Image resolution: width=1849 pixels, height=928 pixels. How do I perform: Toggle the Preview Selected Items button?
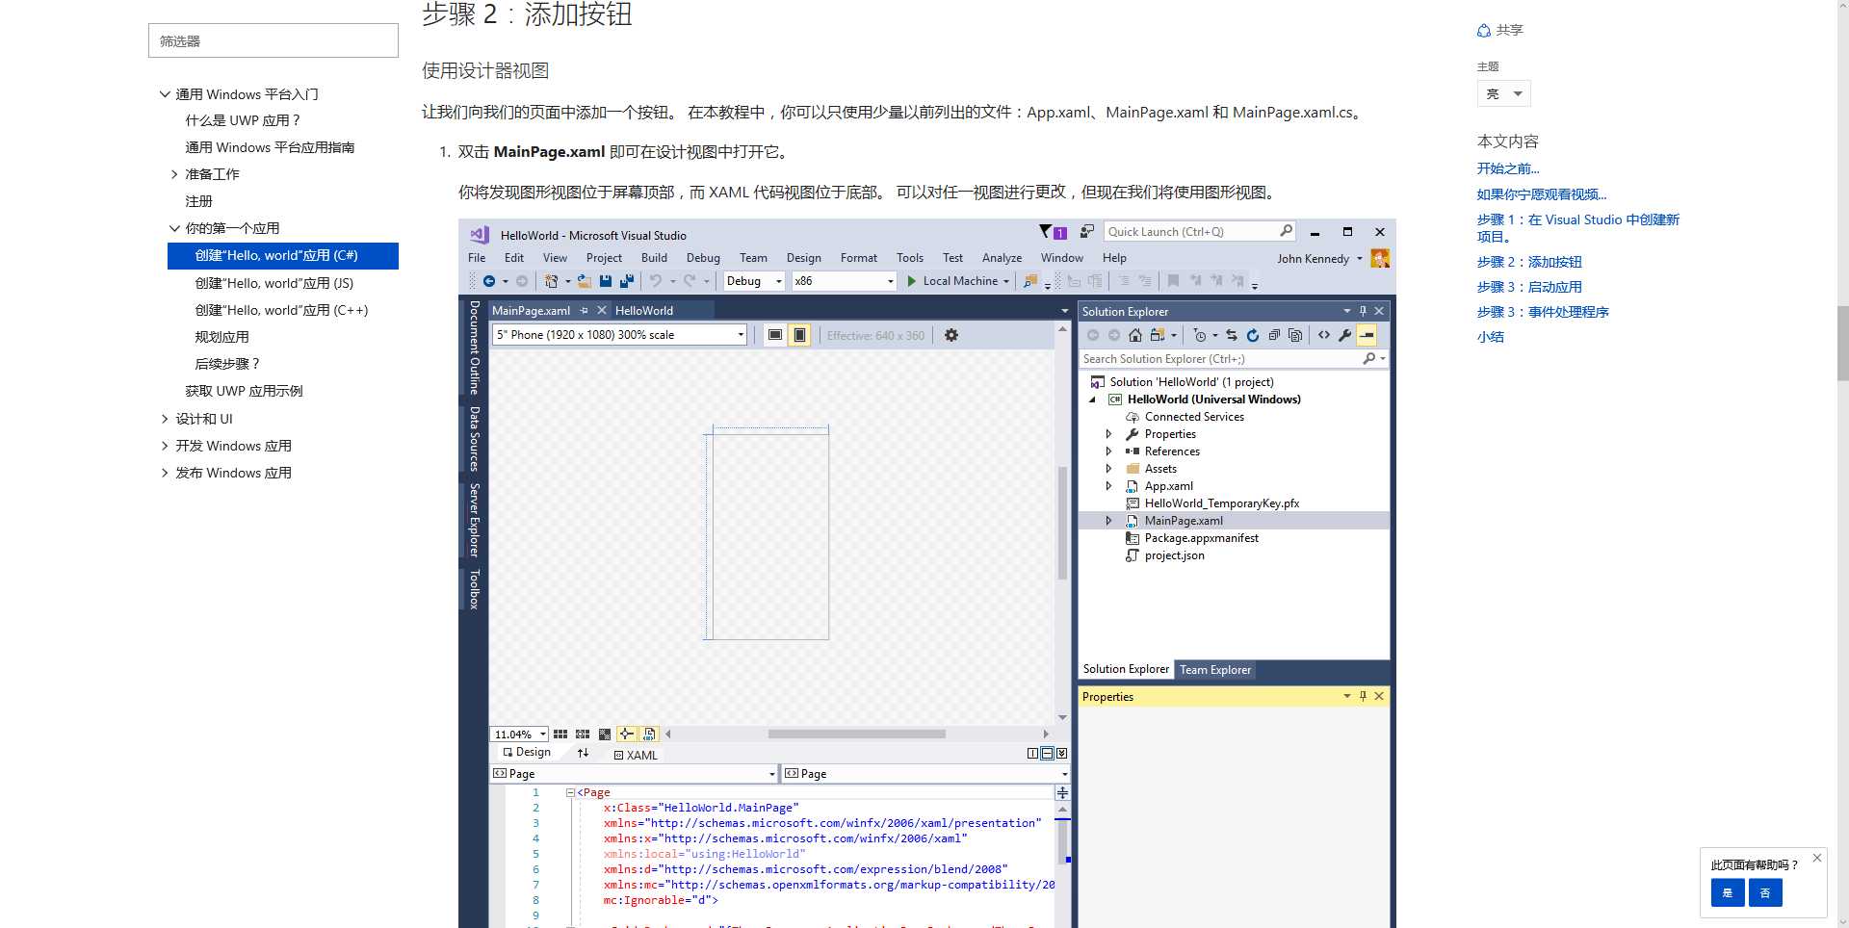click(1367, 335)
